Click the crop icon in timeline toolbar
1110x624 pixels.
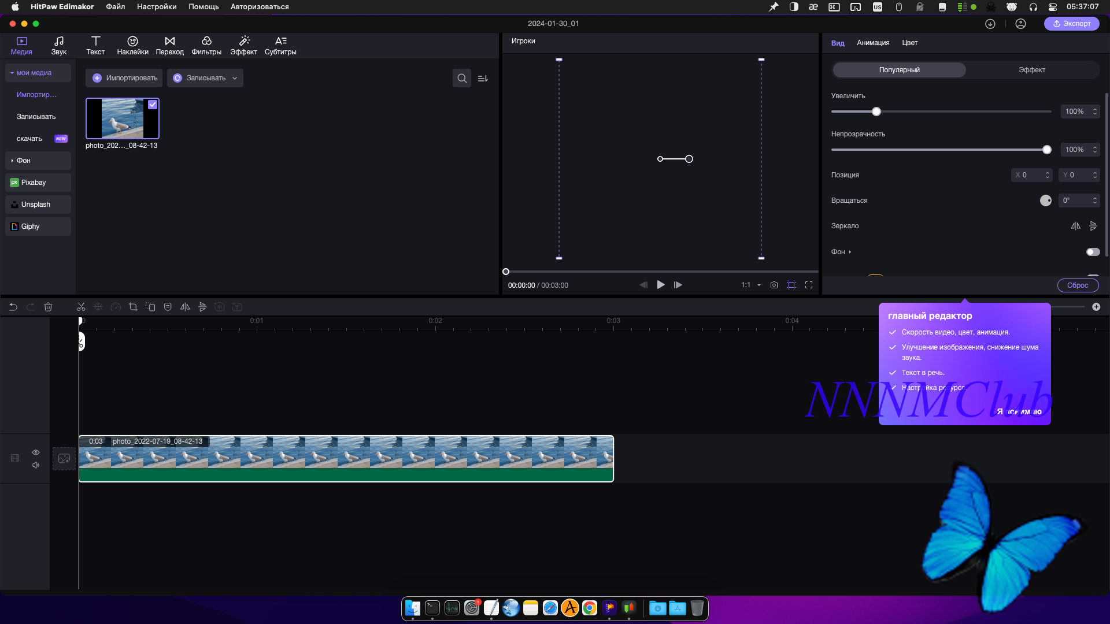tap(133, 307)
